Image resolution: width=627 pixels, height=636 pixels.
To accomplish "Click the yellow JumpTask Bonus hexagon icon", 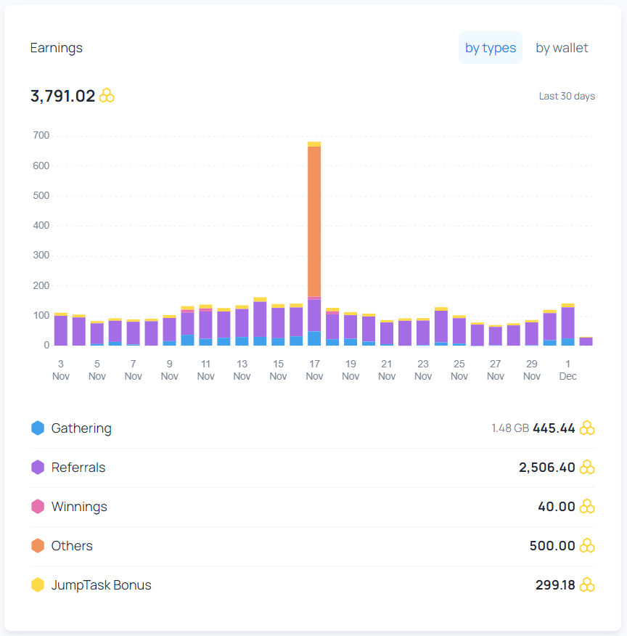I will pos(38,585).
